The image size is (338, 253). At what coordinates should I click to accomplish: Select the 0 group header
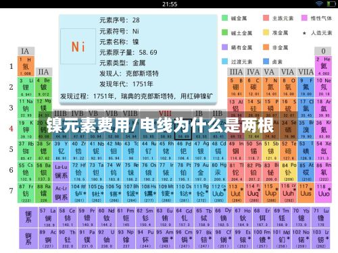click(323, 51)
